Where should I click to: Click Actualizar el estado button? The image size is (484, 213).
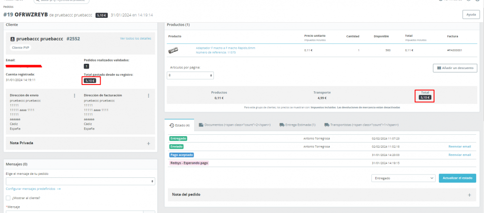457,178
